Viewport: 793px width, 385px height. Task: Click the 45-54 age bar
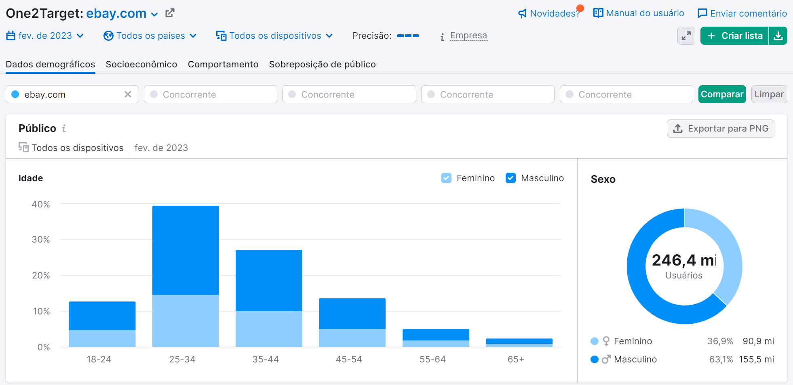coord(352,322)
